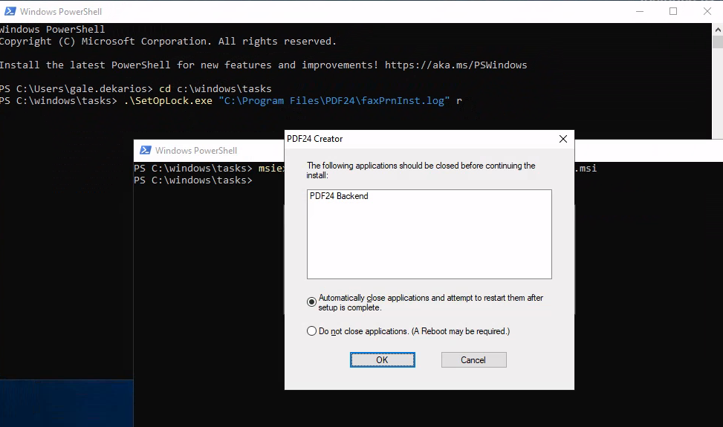Click the SetOpLock.exe command text
The width and height of the screenshot is (723, 427).
pyautogui.click(x=168, y=100)
